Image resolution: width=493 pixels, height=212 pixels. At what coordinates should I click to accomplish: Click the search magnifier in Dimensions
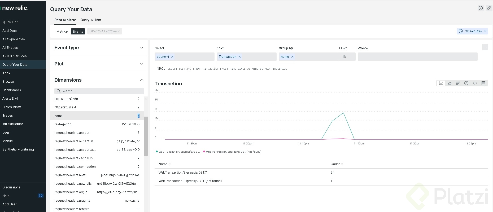tap(58, 91)
